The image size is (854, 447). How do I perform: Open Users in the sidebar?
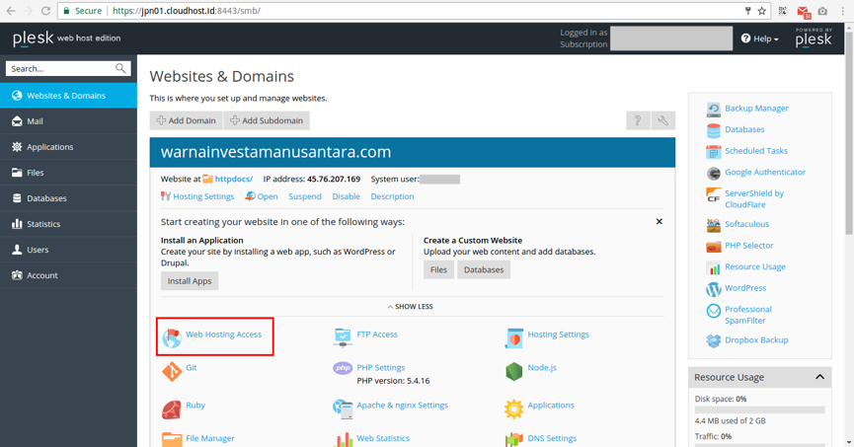tap(69, 249)
